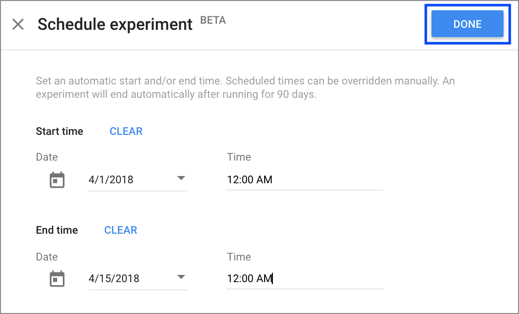Viewport: 519px width, 314px height.
Task: Select the 4/15/2018 end date value
Action: click(x=114, y=278)
